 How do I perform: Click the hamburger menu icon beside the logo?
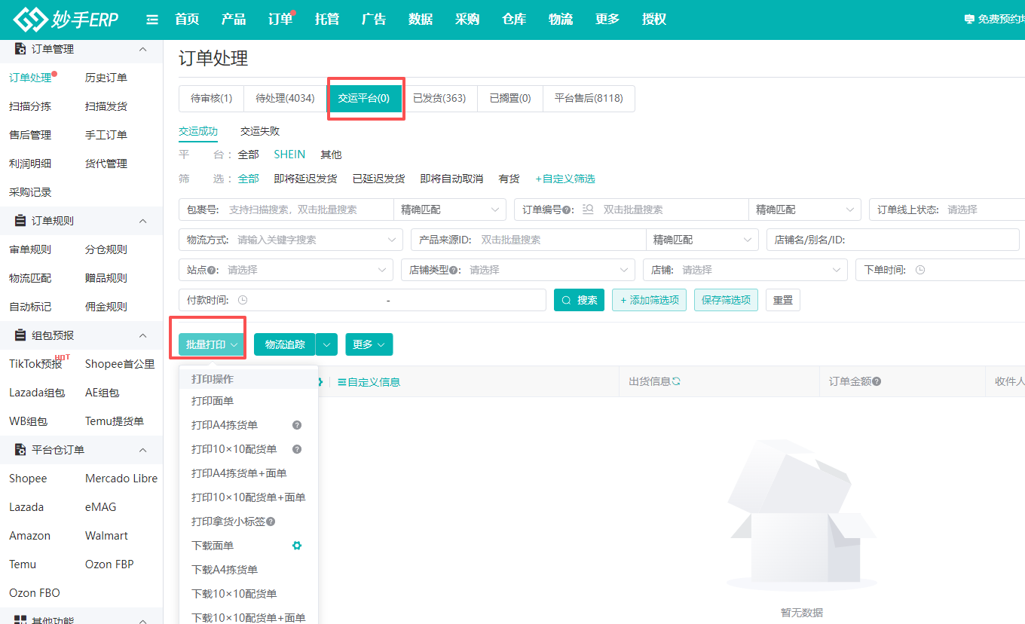click(x=151, y=20)
